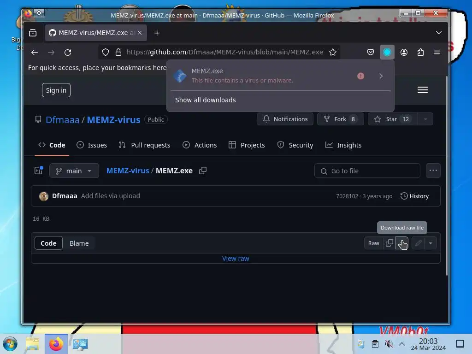Open the main branch selector dropdown

[x=74, y=171]
